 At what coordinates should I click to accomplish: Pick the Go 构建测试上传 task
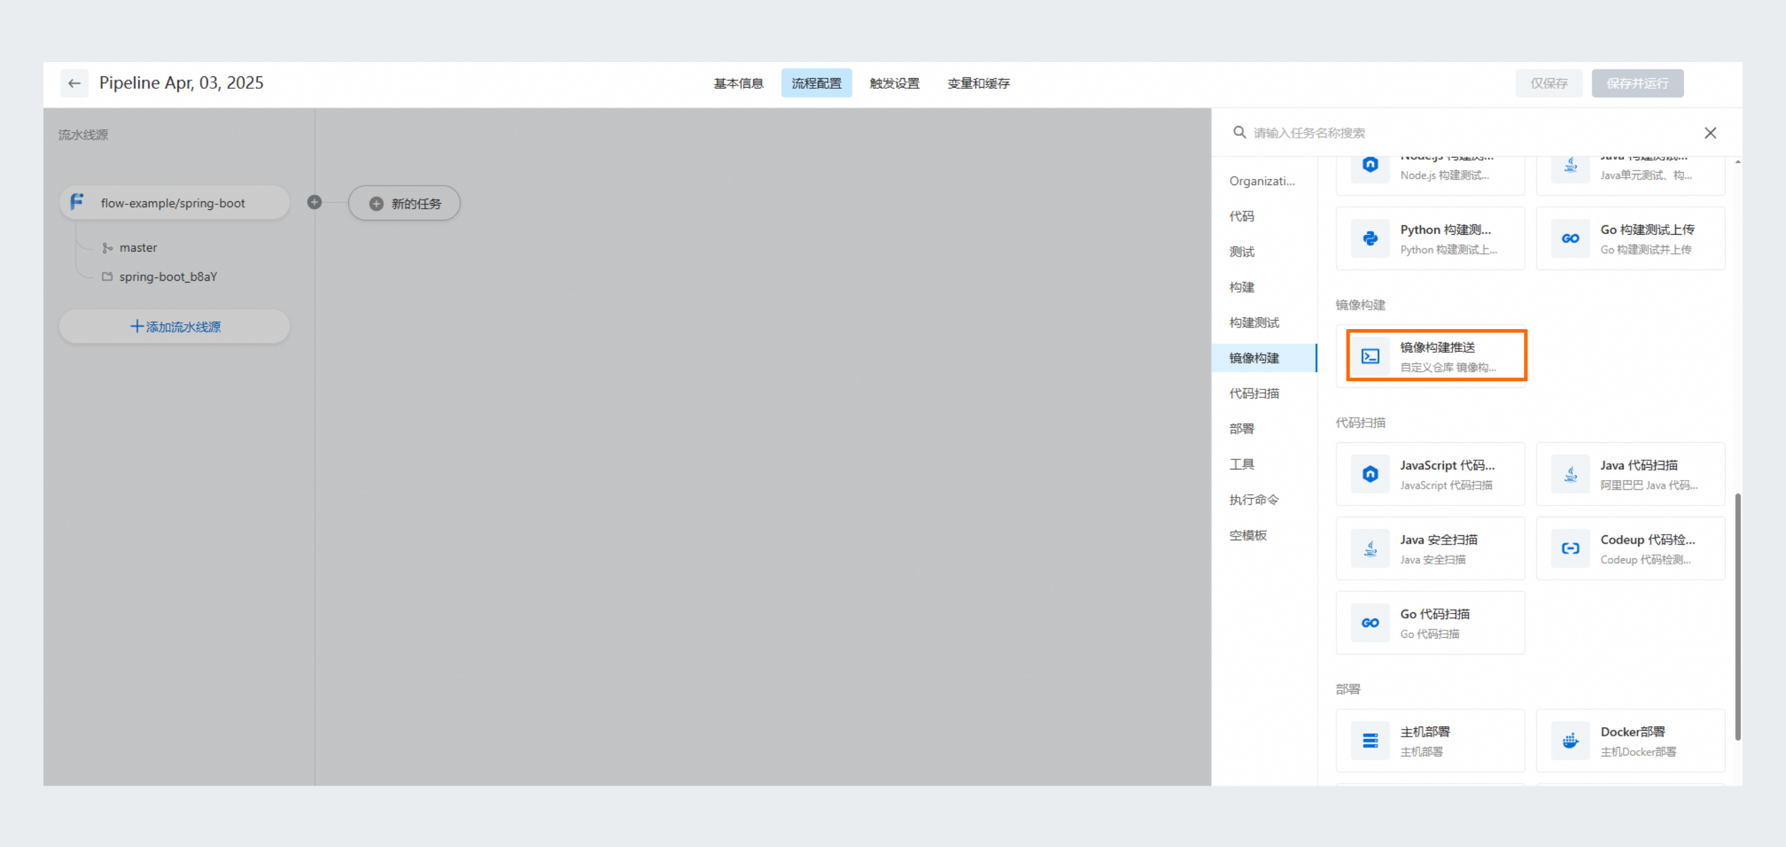click(x=1630, y=238)
